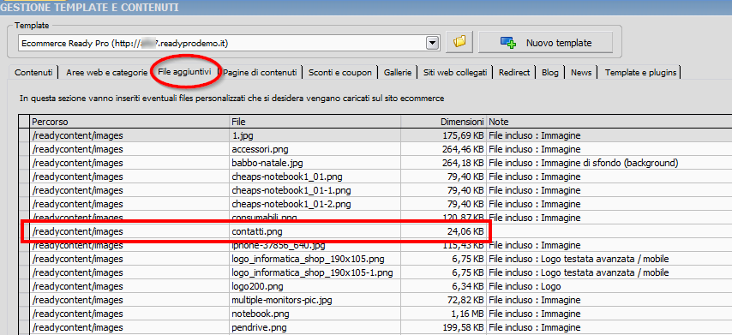Switch to the Contenuti tab
The height and width of the screenshot is (335, 732).
pyautogui.click(x=33, y=72)
